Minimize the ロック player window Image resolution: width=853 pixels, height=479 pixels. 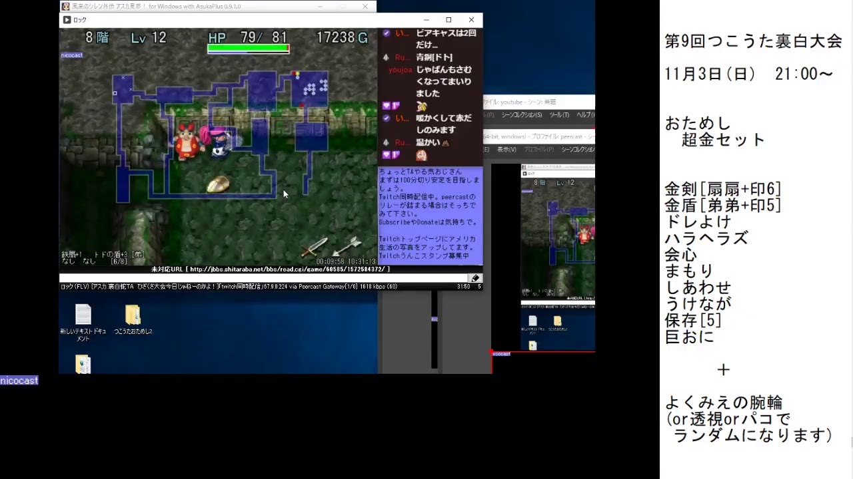point(426,20)
